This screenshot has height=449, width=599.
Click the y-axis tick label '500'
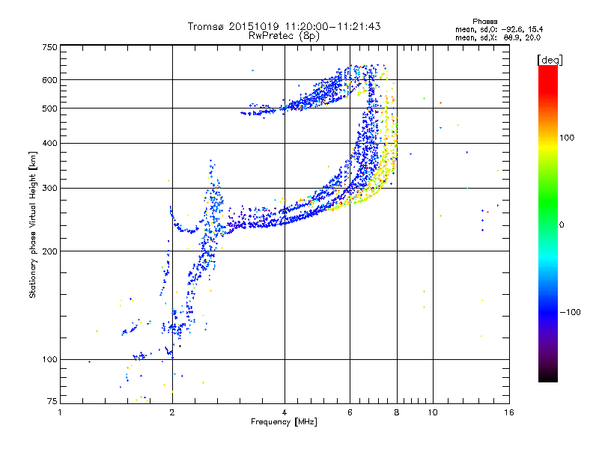49,109
